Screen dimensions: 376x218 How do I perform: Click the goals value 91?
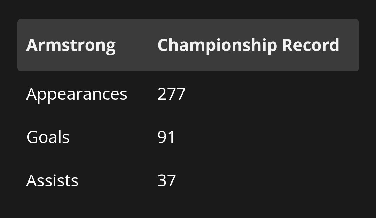166,137
